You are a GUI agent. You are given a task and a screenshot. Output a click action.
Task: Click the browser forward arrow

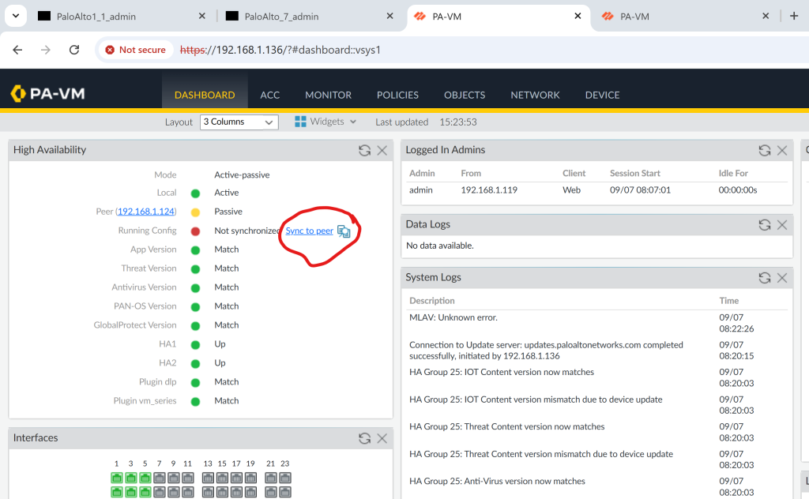tap(46, 50)
